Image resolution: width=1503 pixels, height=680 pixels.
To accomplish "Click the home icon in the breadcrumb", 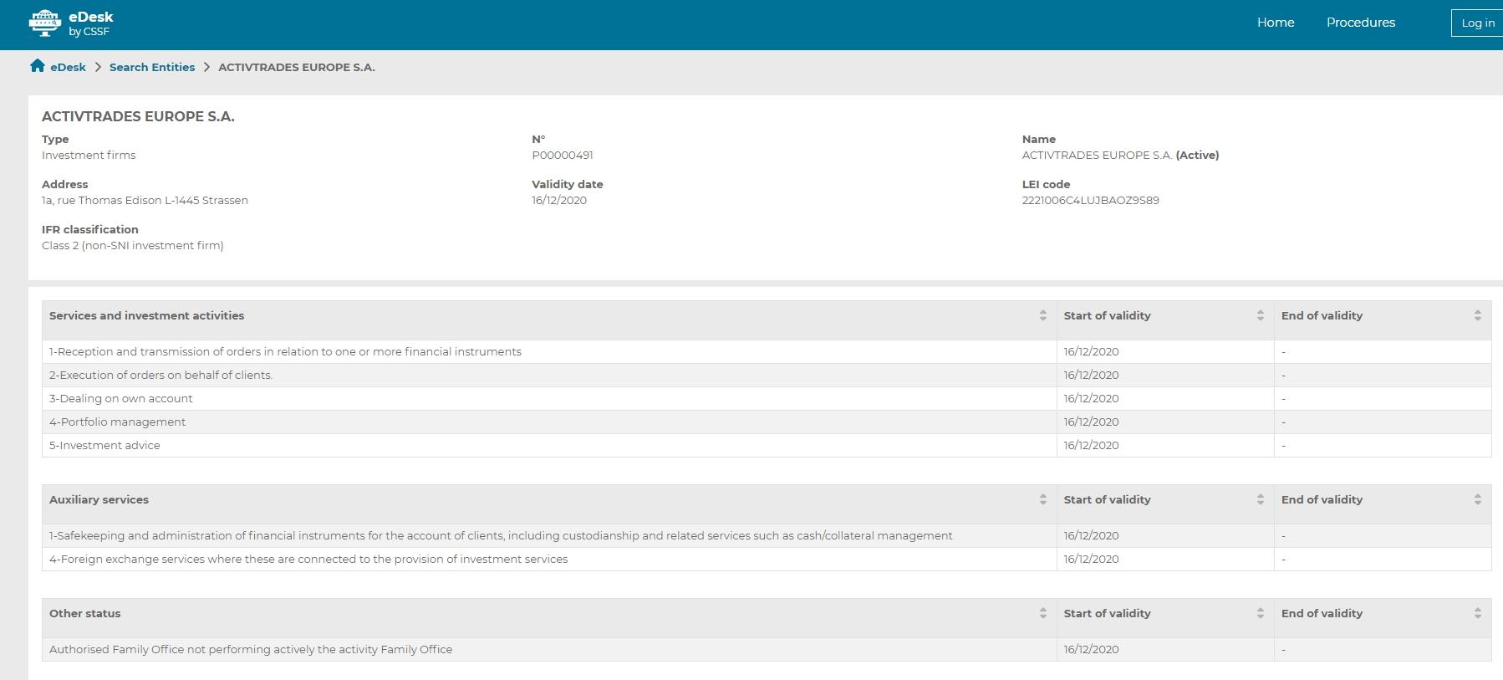I will 38,66.
